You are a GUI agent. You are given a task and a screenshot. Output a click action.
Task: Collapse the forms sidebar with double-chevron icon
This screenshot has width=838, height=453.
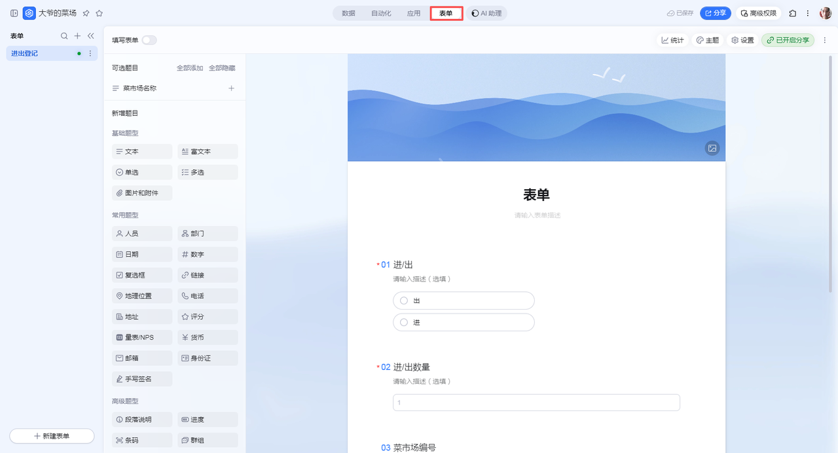pyautogui.click(x=90, y=36)
